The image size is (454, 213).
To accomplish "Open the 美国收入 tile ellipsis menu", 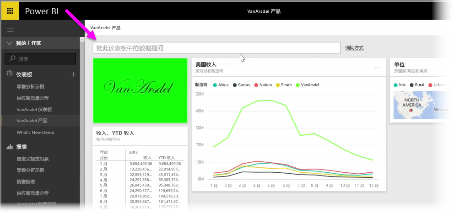I will [378, 67].
